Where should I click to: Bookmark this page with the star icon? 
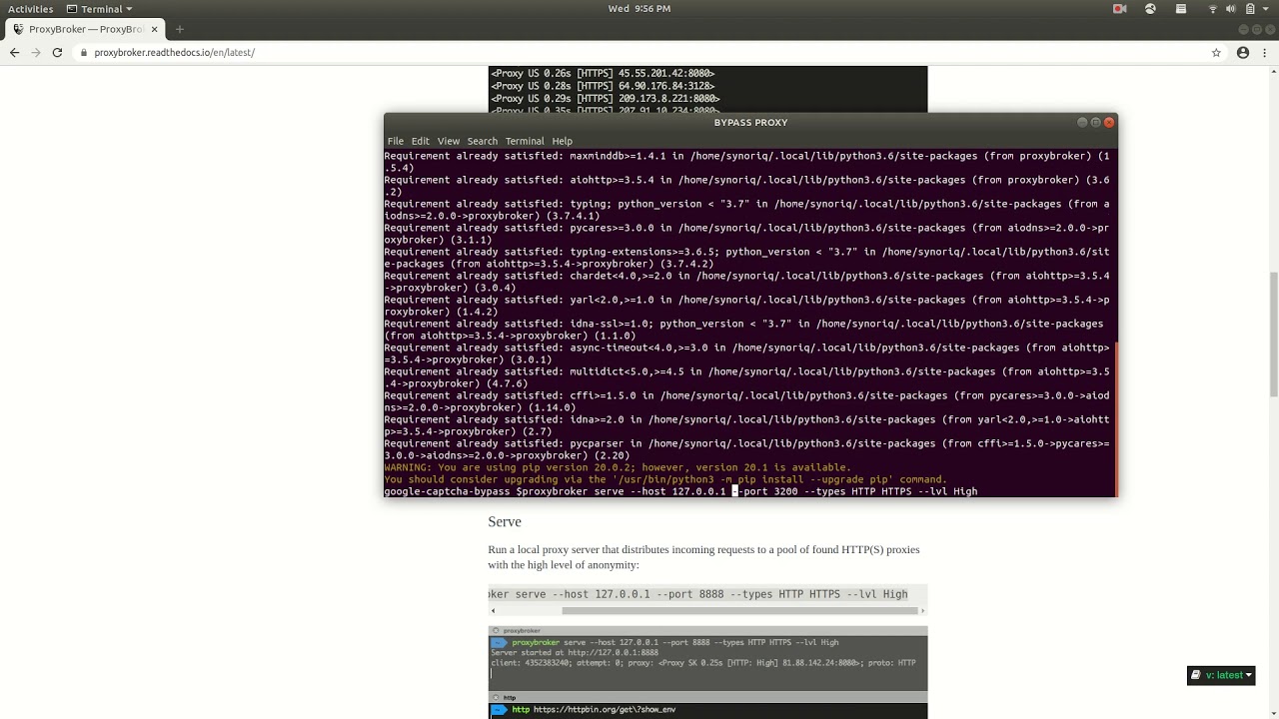(x=1216, y=53)
